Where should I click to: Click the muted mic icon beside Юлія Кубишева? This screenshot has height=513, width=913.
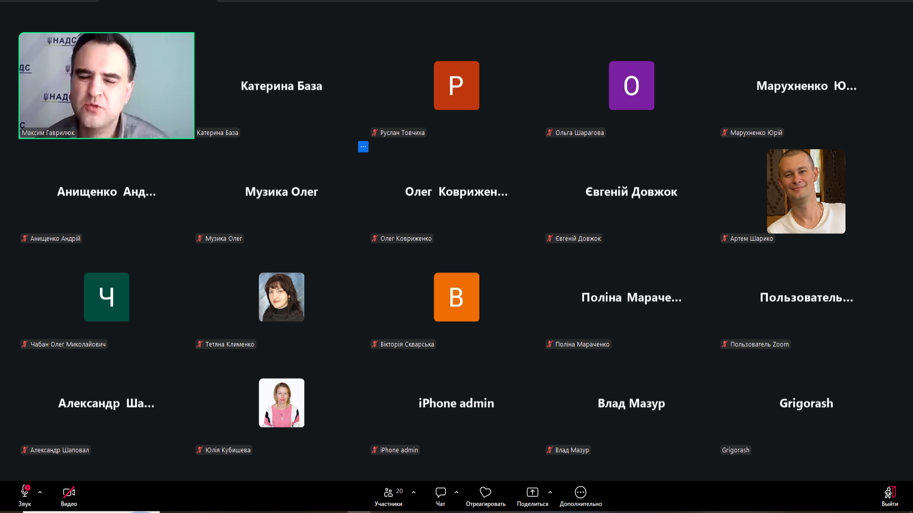200,450
